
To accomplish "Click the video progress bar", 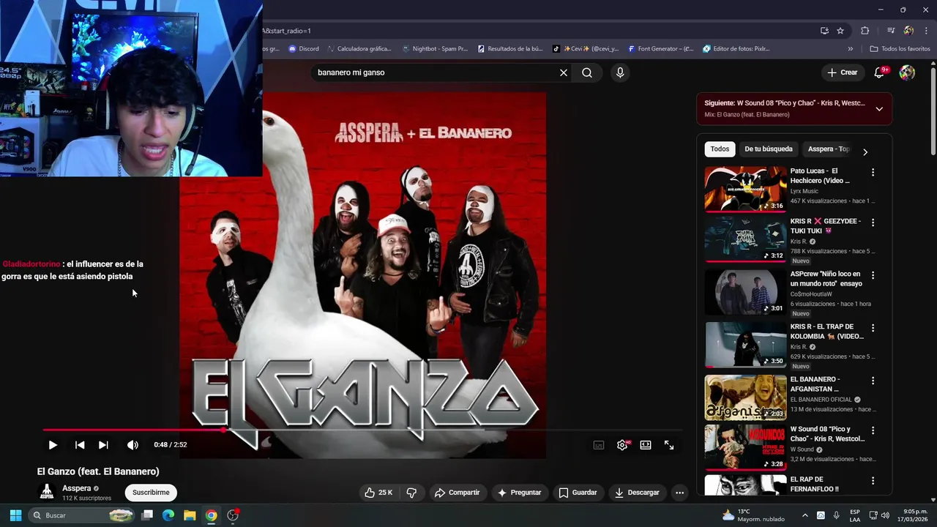I will click(x=362, y=430).
